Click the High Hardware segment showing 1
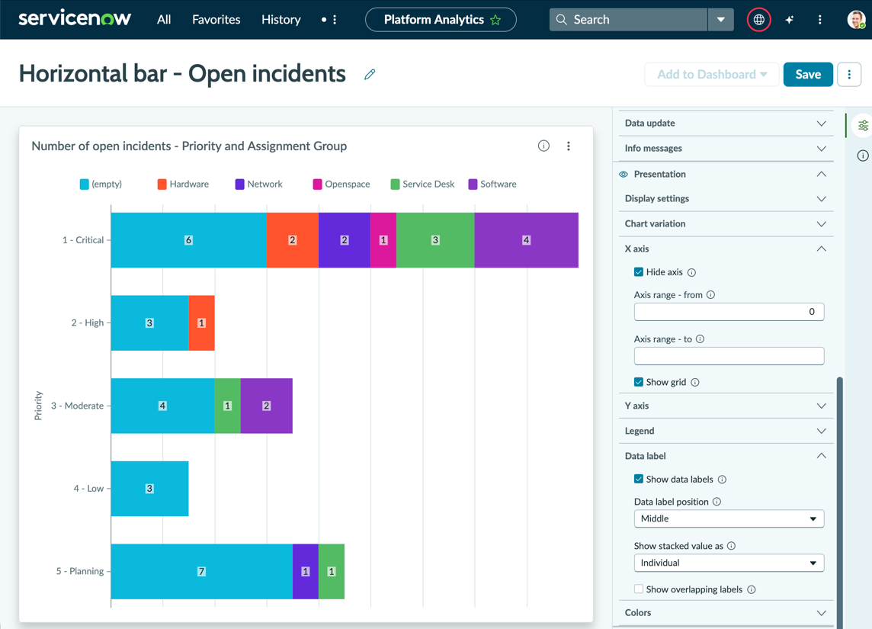The height and width of the screenshot is (629, 872). point(201,323)
